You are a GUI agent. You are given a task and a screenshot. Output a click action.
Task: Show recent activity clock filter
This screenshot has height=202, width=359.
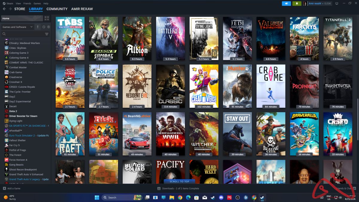(x=44, y=27)
